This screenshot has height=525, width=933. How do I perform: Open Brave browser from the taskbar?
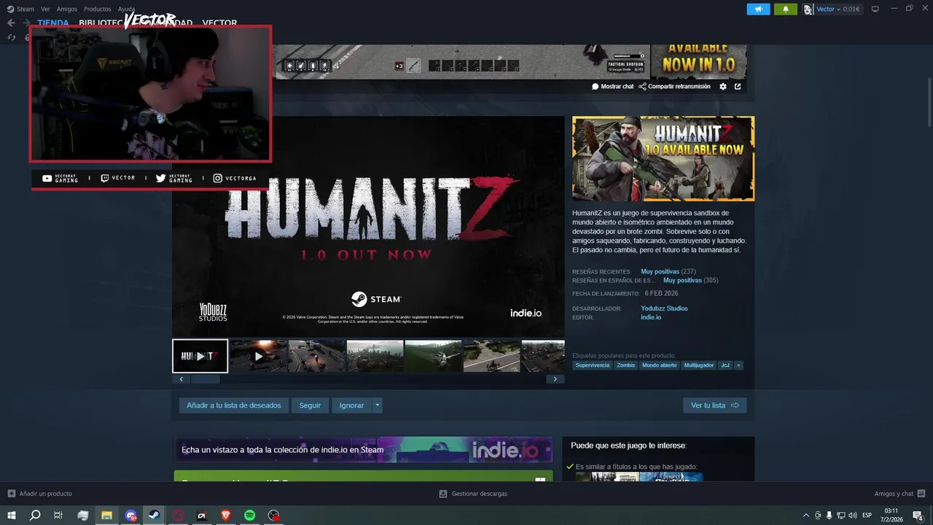[225, 516]
